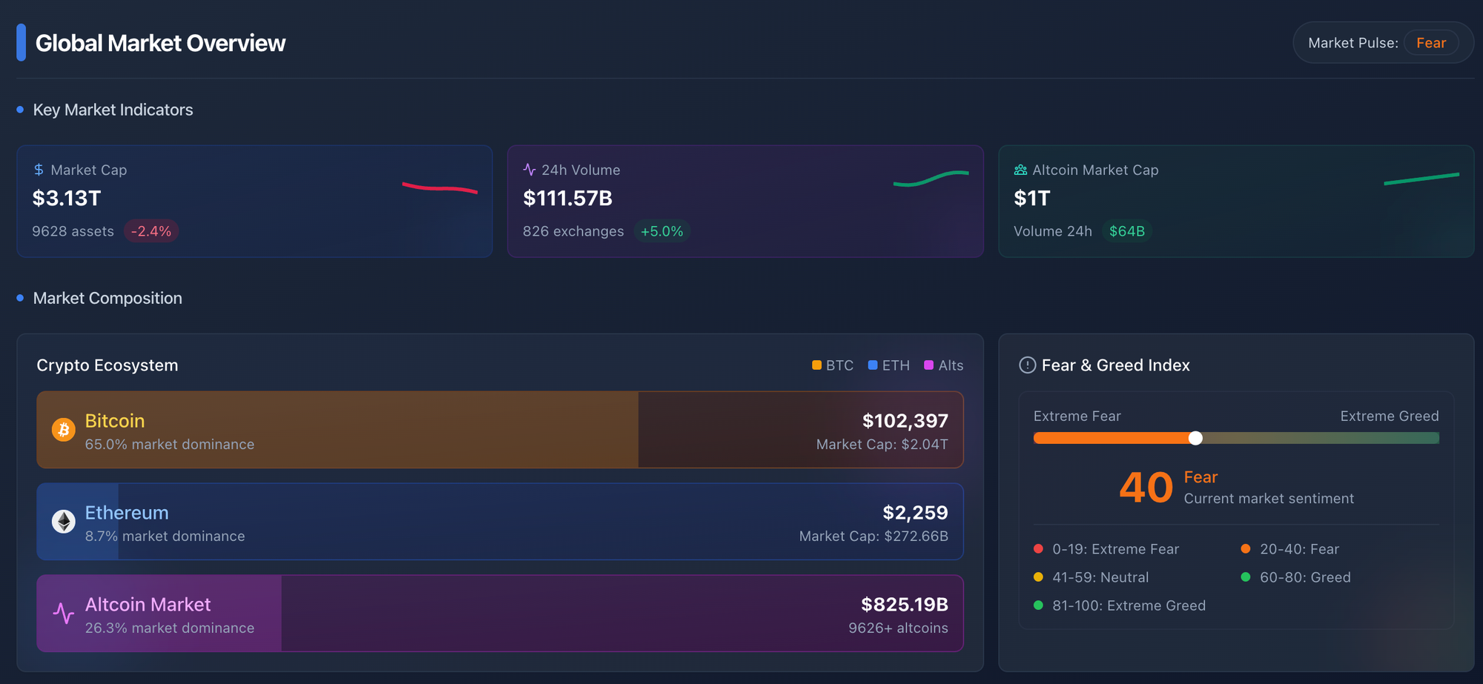Click the 826 exchanges text
1483x684 pixels.
pyautogui.click(x=573, y=231)
